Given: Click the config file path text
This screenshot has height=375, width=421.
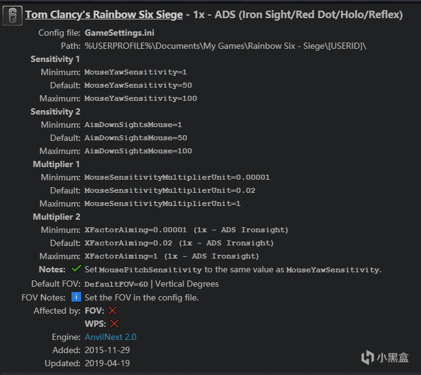Looking at the screenshot, I should pyautogui.click(x=226, y=46).
